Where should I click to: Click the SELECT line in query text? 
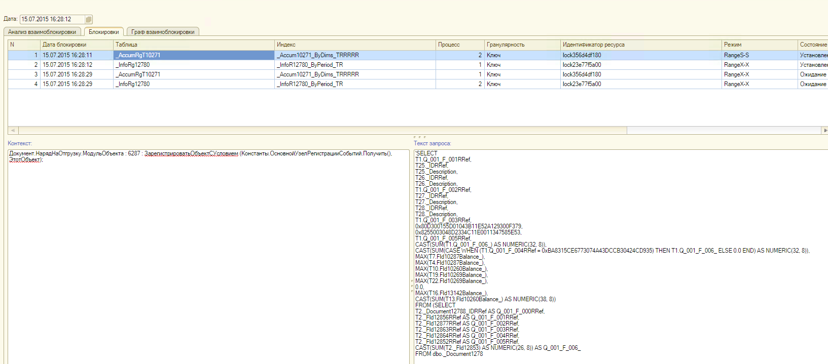(426, 153)
